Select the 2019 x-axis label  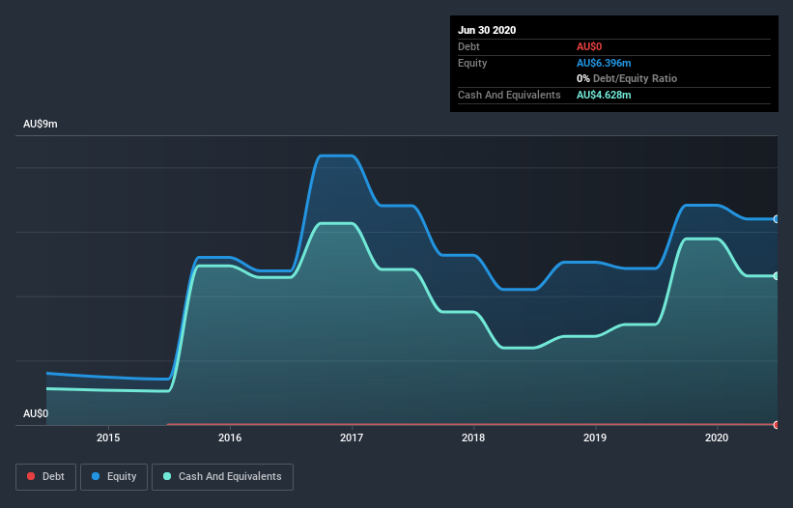click(x=595, y=437)
